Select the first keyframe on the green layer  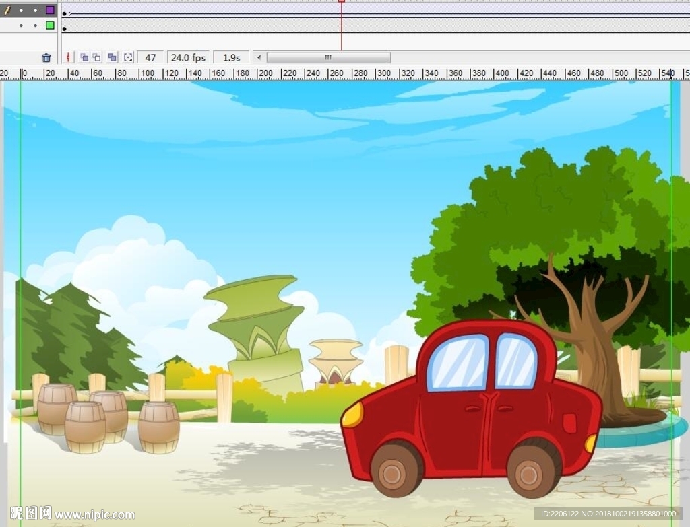click(x=64, y=29)
